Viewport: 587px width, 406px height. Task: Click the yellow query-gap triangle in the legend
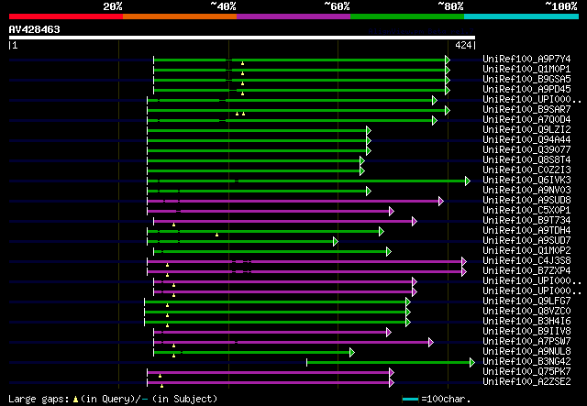pos(75,400)
